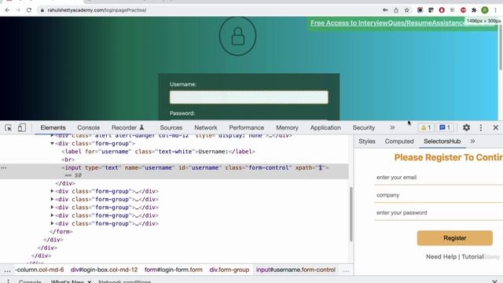Switch to the Console tab

89,127
